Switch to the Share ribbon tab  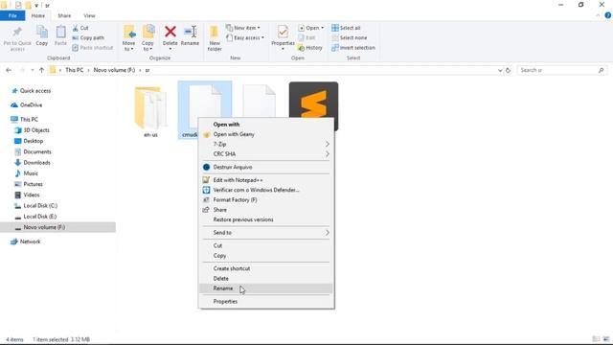pos(64,15)
